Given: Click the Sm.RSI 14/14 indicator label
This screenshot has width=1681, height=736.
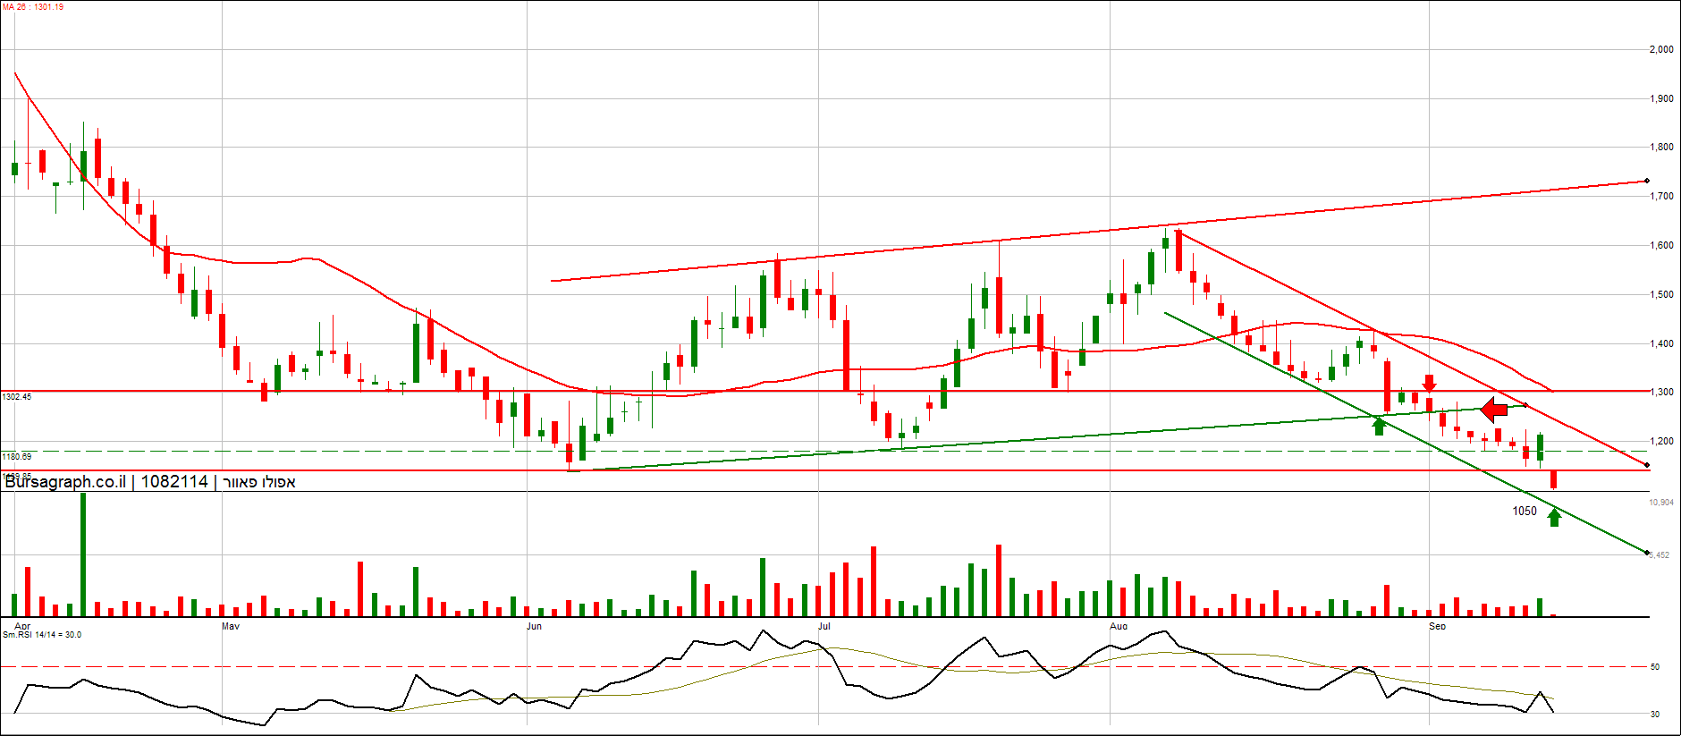Looking at the screenshot, I should click(42, 635).
